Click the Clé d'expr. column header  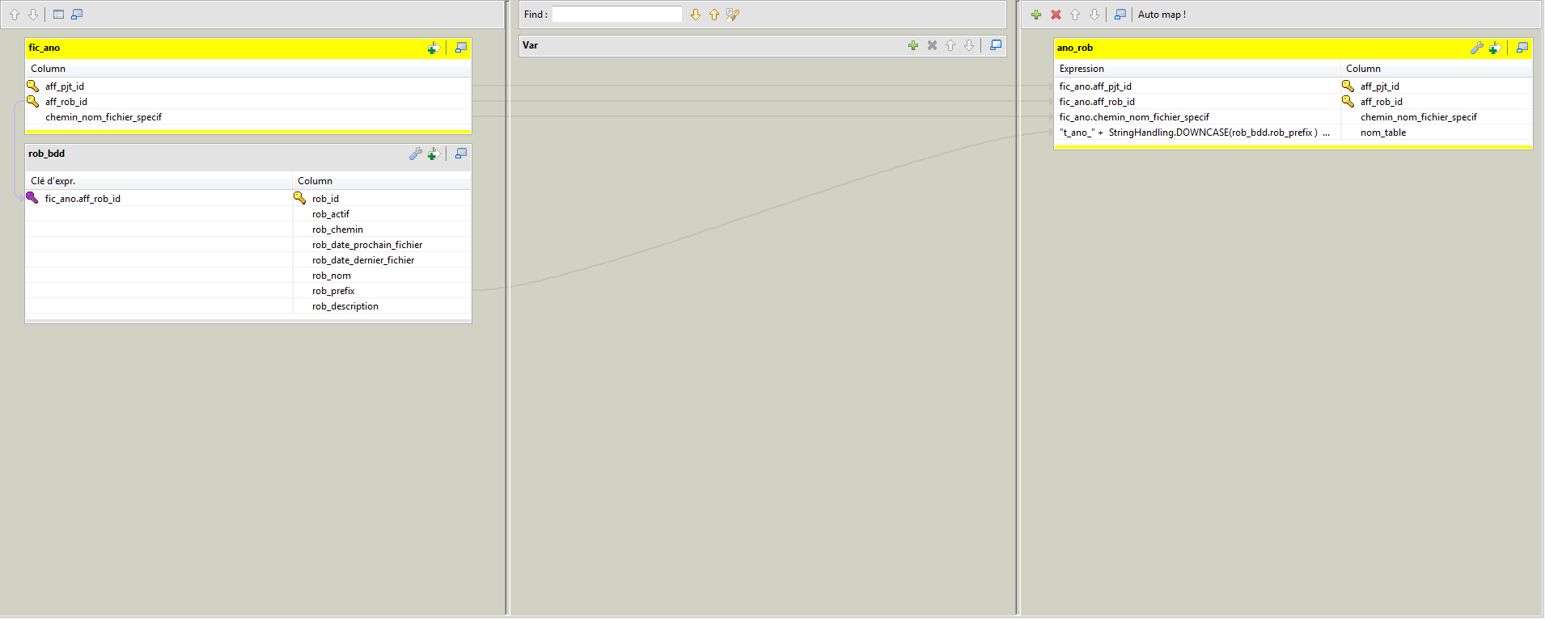point(159,181)
